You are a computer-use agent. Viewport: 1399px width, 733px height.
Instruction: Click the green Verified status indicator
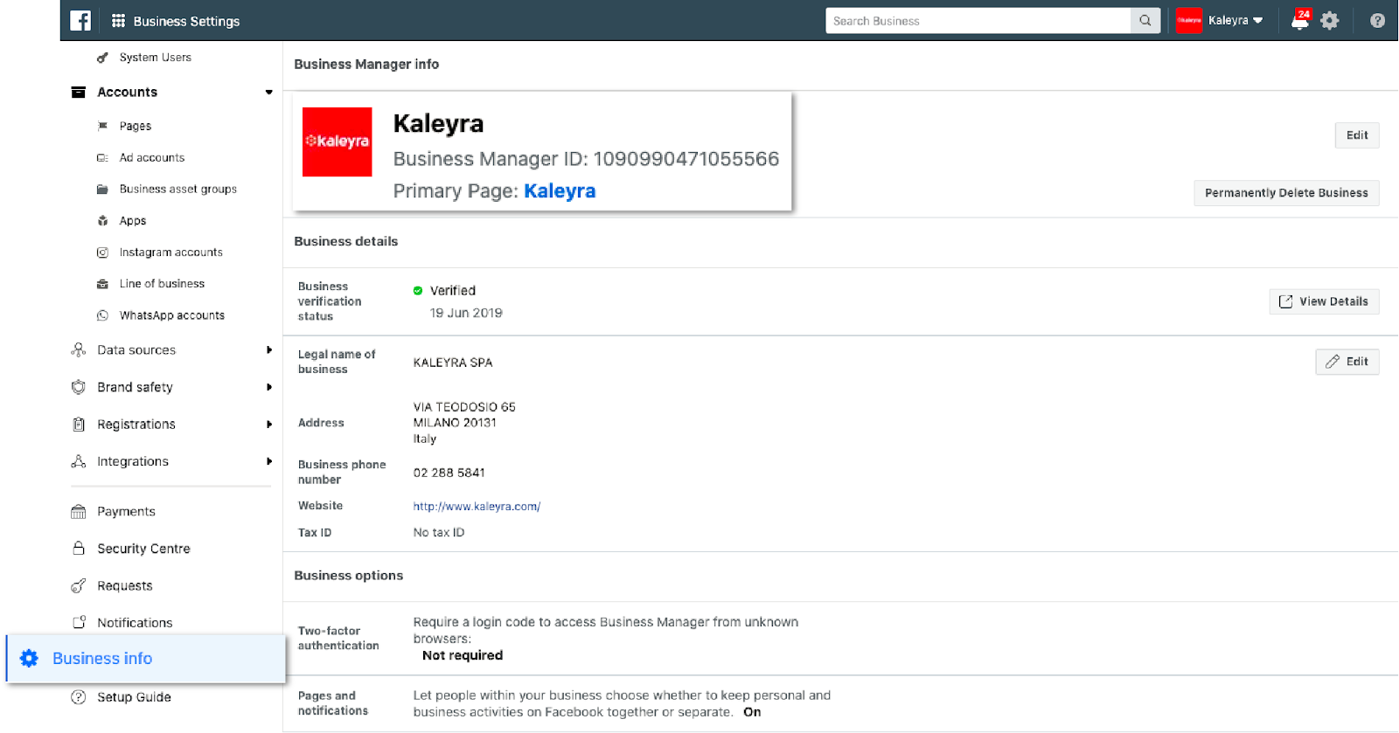[x=418, y=291]
